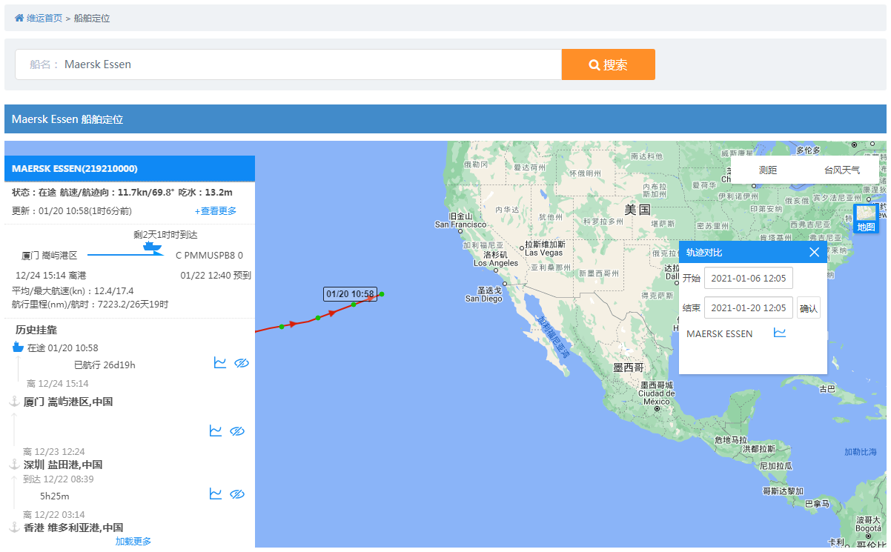Screen dimensions: 891x552
Task: Activate the 测距 distance measuring tool
Action: click(x=768, y=170)
